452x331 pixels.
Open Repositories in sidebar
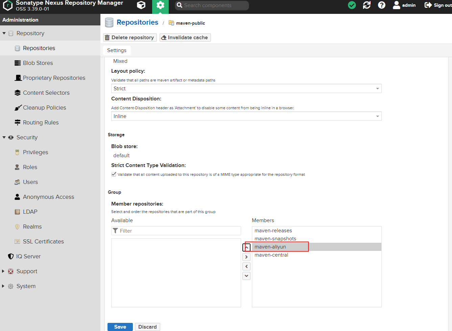50,48
